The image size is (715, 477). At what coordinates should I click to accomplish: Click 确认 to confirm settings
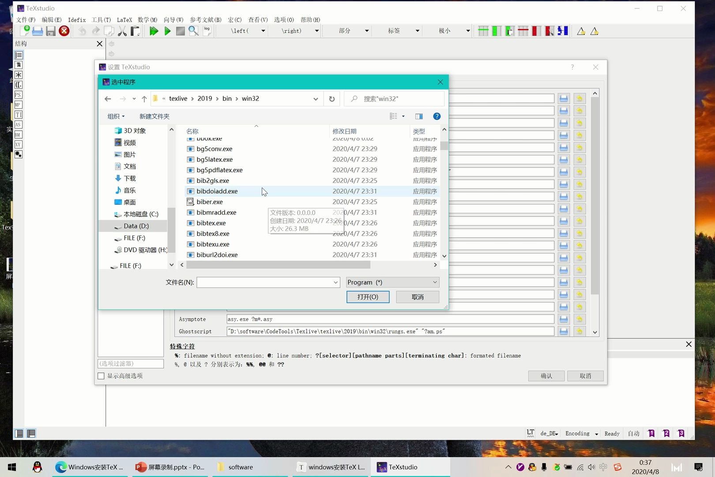tap(546, 376)
